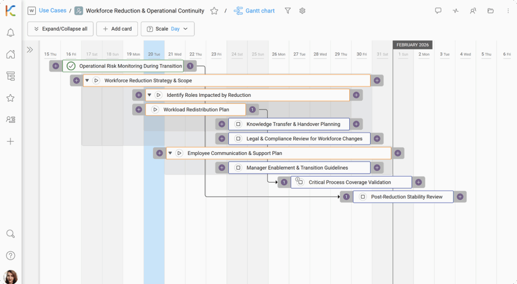Collapse Employee Communication & Support Plan group
The width and height of the screenshot is (517, 284).
click(170, 153)
